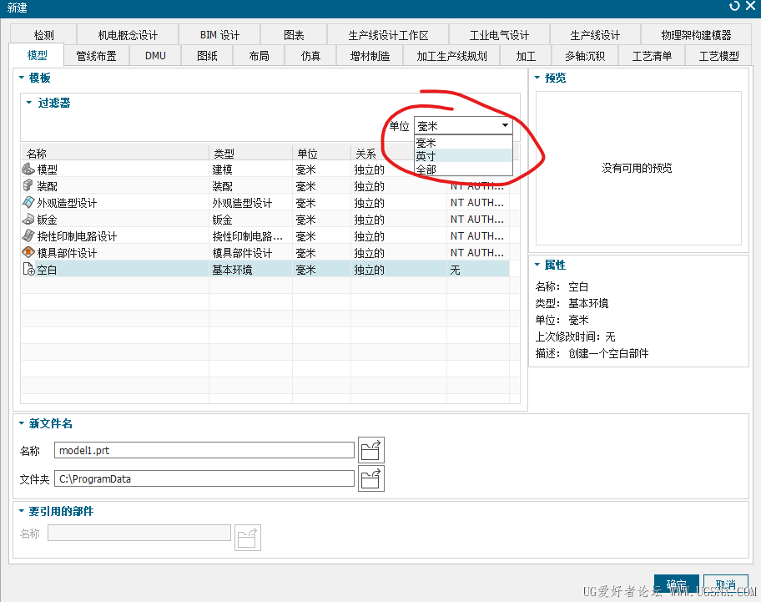Open the 物理架构建模器 tab
Viewport: 761px width, 602px height.
(x=696, y=35)
